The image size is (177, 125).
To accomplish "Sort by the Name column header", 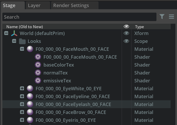I will tap(24, 27).
